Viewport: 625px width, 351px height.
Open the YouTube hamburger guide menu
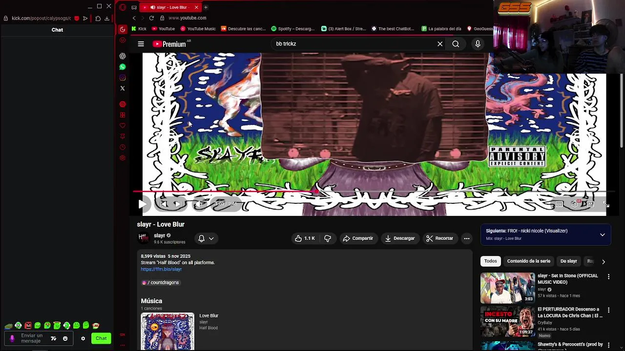pyautogui.click(x=141, y=44)
